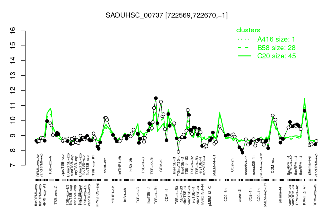
Task: Click the plasma-t4 axis label
Action: click(x=280, y=195)
